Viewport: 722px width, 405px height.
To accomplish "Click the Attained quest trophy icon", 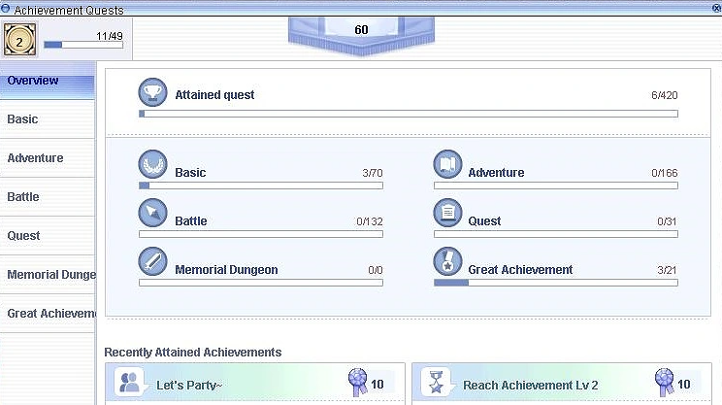I will coord(153,92).
